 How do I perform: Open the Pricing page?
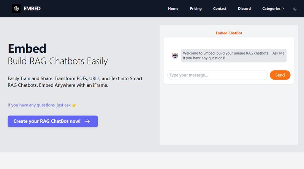196,9
